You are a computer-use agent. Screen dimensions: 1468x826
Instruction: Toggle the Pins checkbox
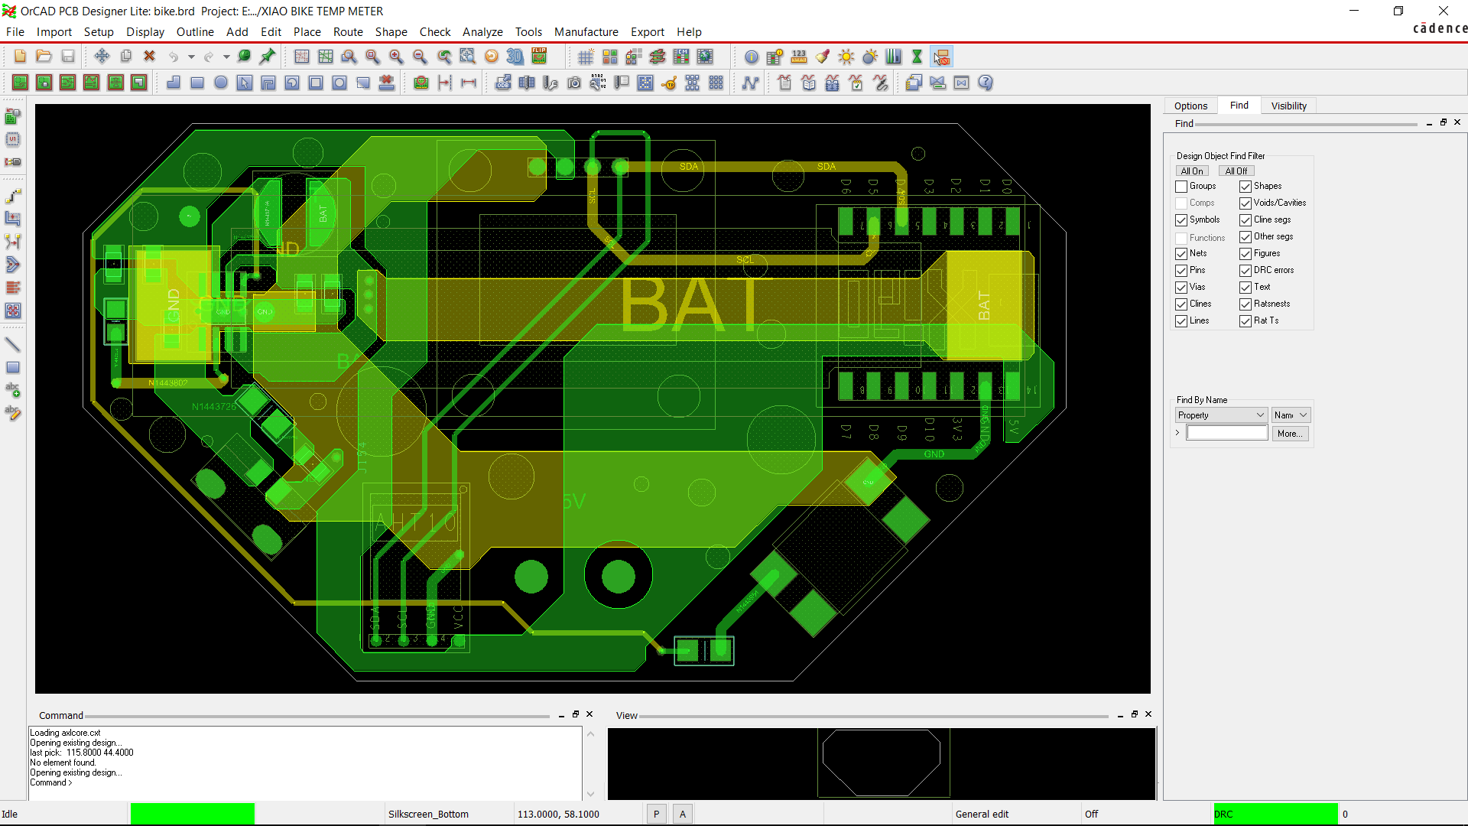(x=1181, y=271)
